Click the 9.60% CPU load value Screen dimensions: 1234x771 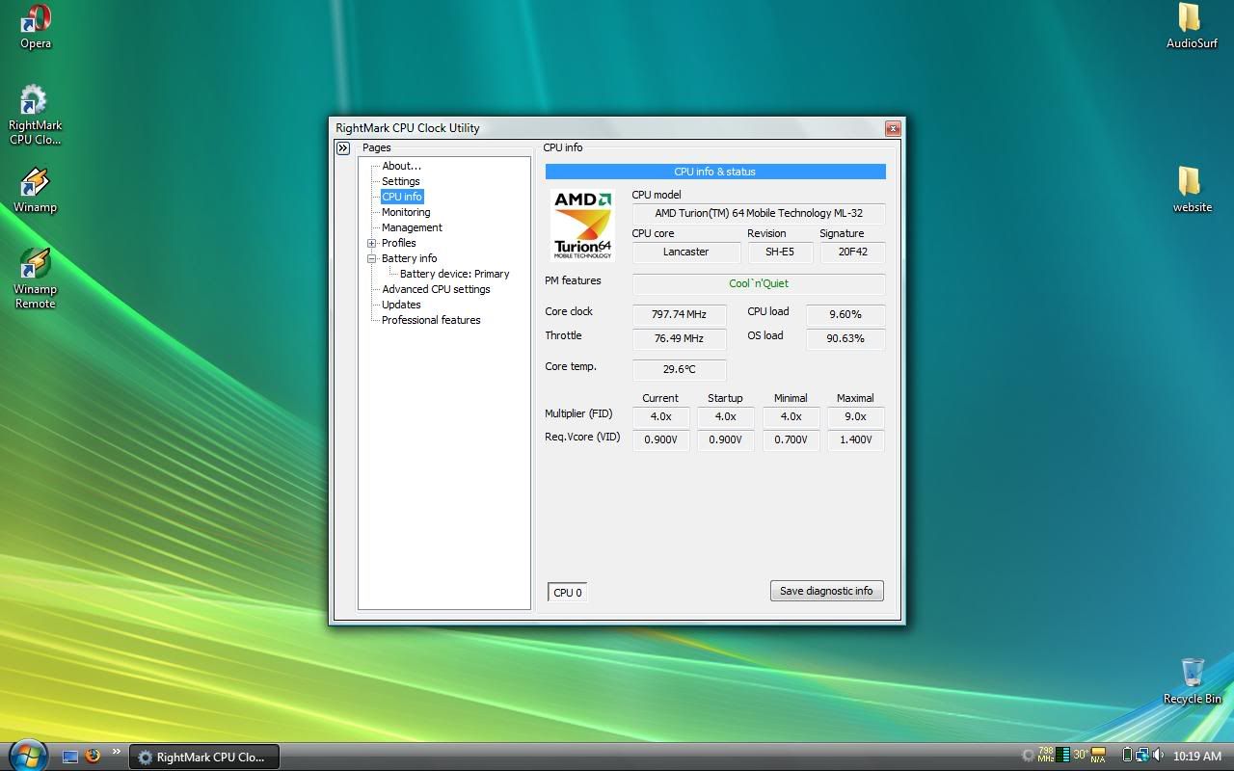845,314
